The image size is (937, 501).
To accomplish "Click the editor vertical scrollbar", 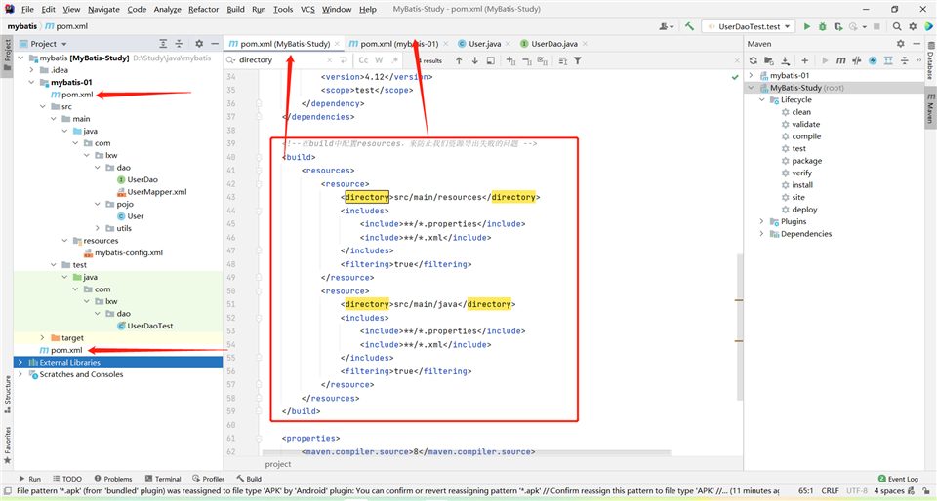I will click(740, 327).
